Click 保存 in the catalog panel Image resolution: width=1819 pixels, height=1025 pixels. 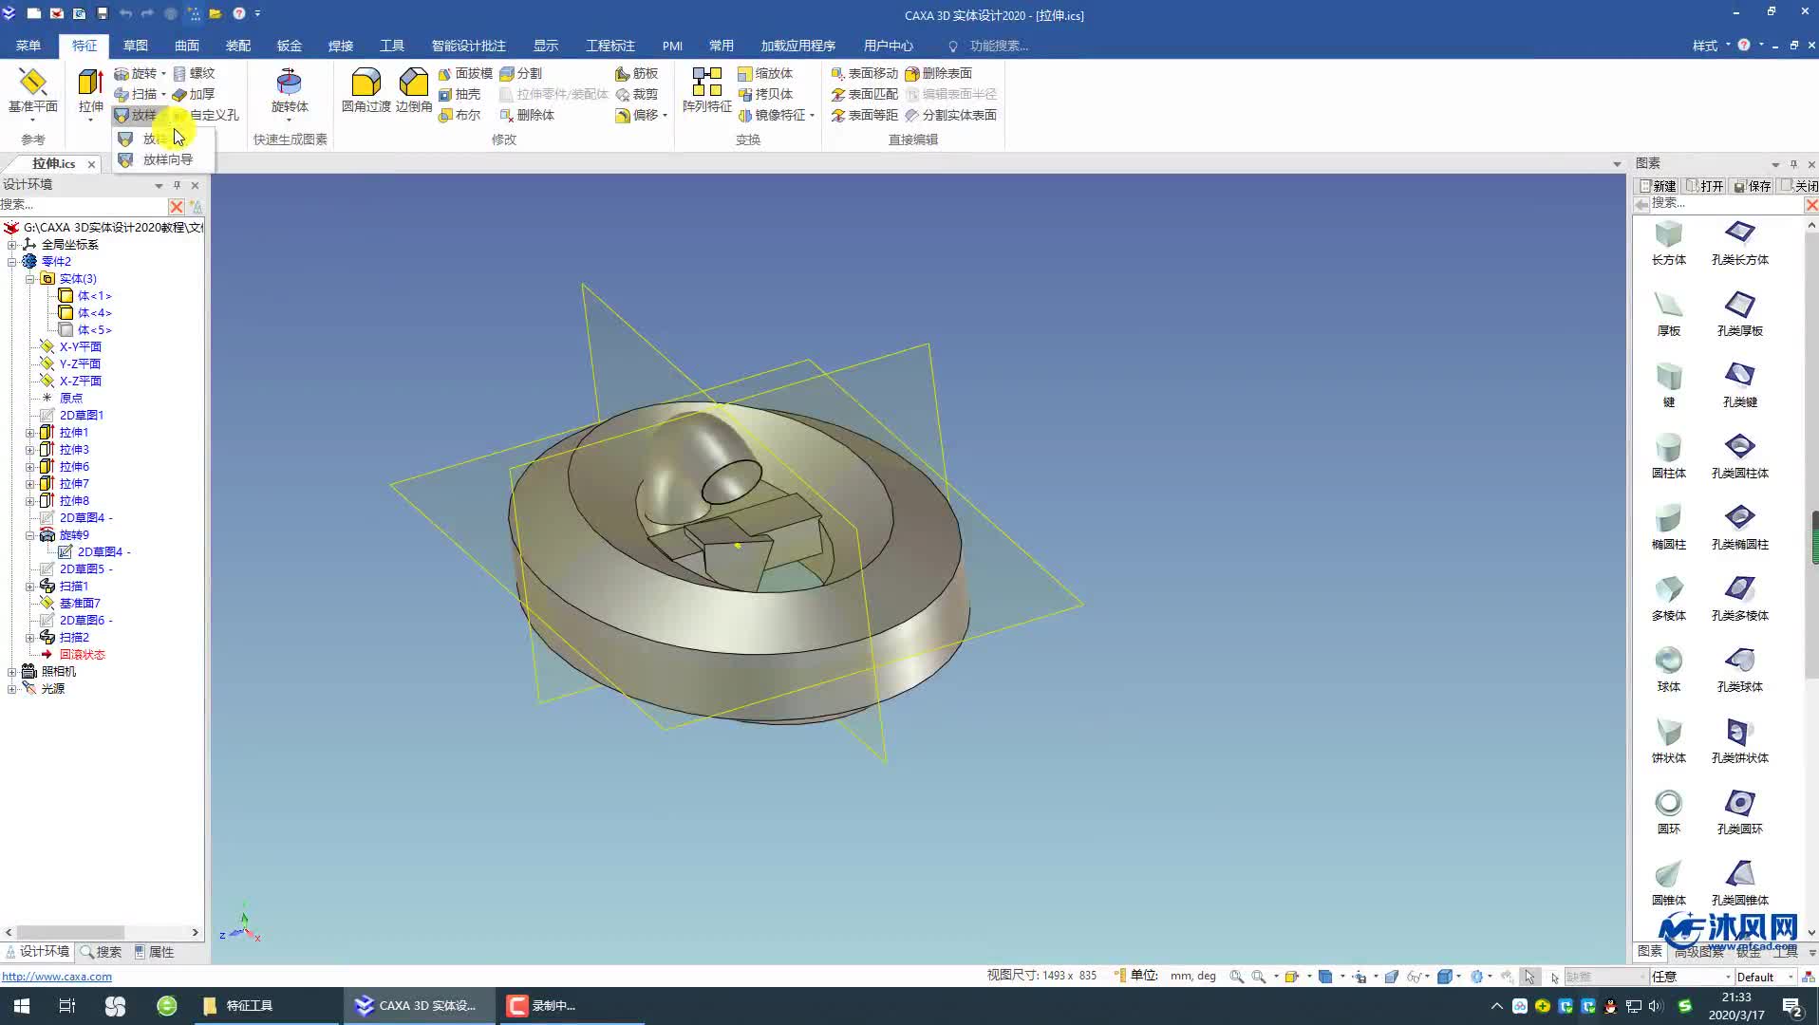[1753, 186]
